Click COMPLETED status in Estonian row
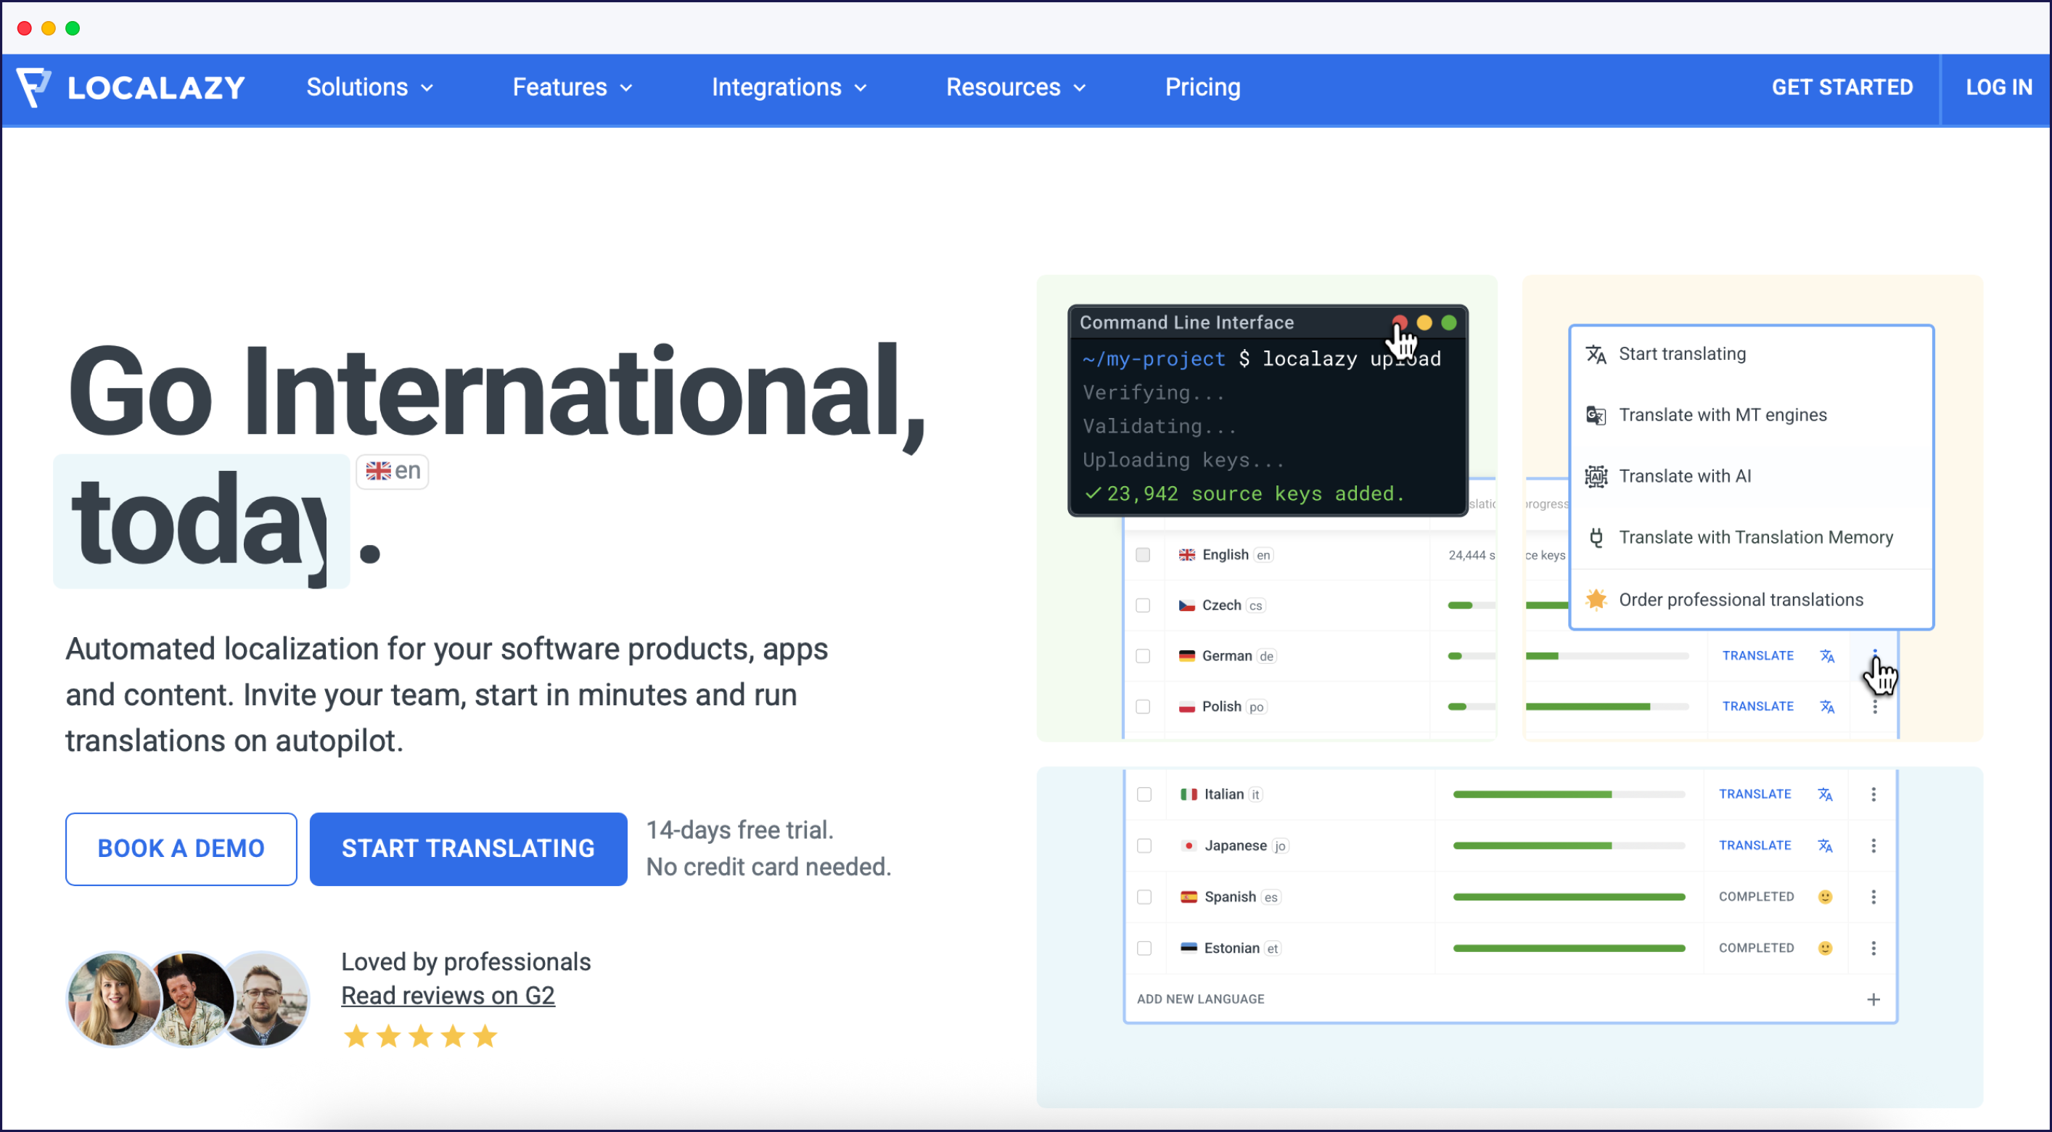Viewport: 2052px width, 1132px height. coord(1757,949)
